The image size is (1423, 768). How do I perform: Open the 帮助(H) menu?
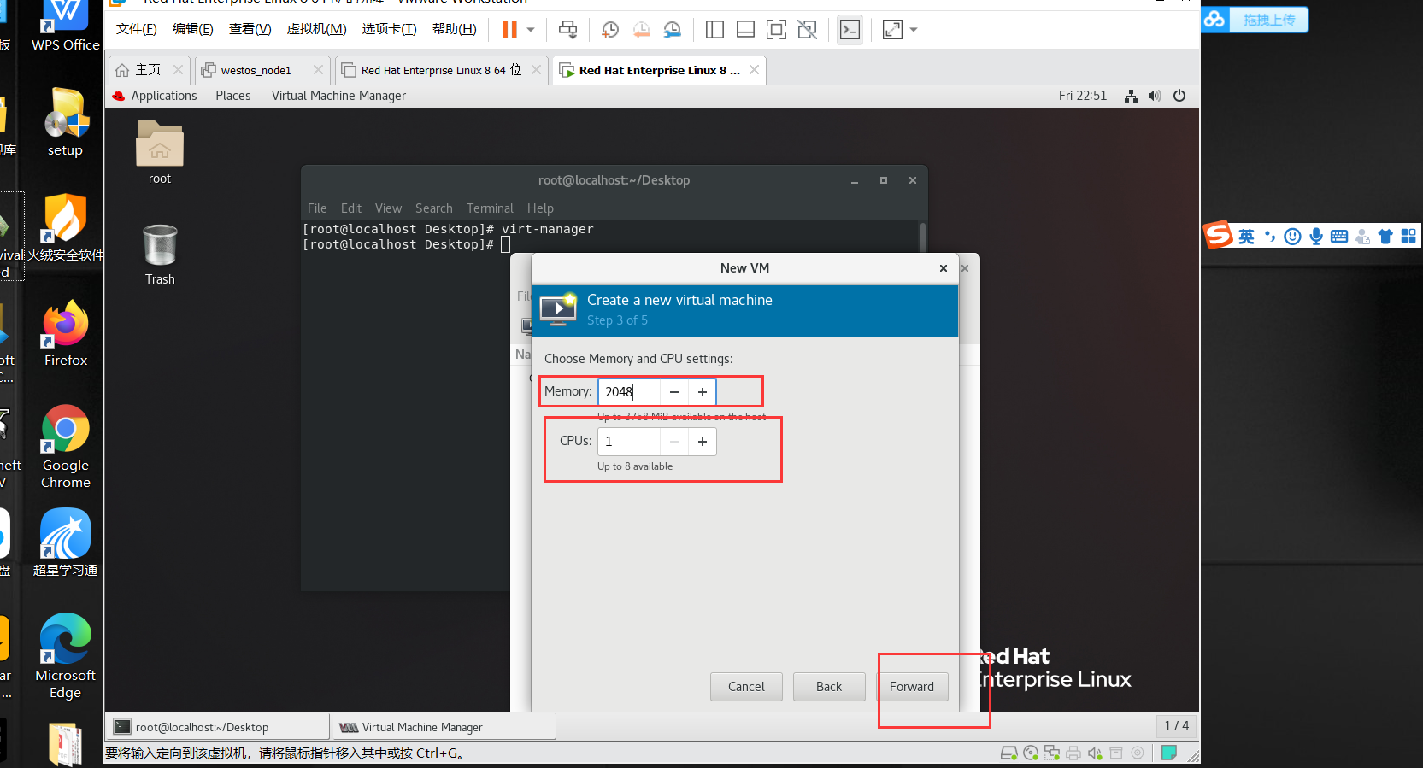pos(455,29)
